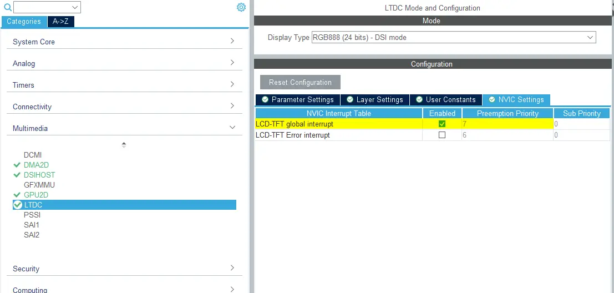Click the search magnifier icon
Image resolution: width=614 pixels, height=293 pixels.
coord(8,7)
